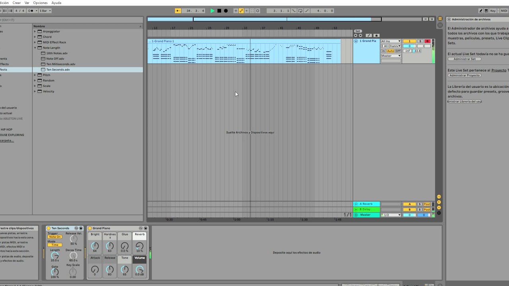Solo the 1 Grand Piano track
509x286 pixels.
[x=420, y=41]
